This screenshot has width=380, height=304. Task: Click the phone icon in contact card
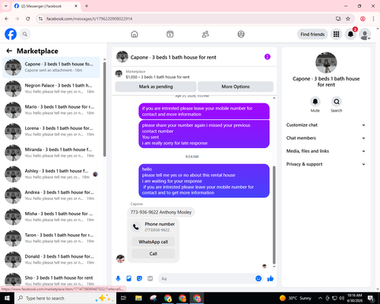pos(136,226)
